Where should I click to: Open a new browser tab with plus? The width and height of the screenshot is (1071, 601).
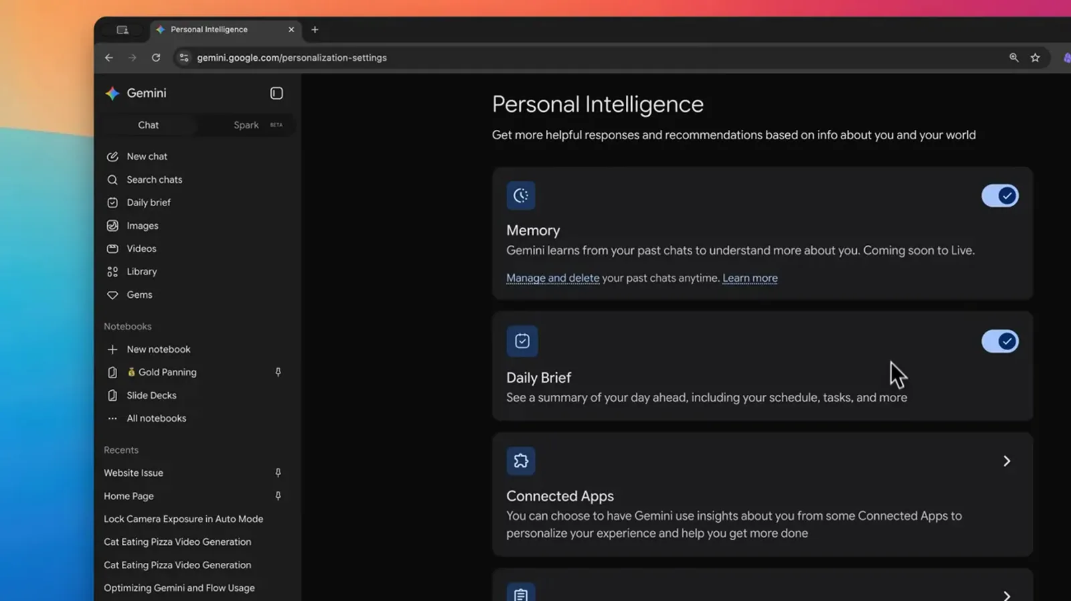click(x=315, y=29)
